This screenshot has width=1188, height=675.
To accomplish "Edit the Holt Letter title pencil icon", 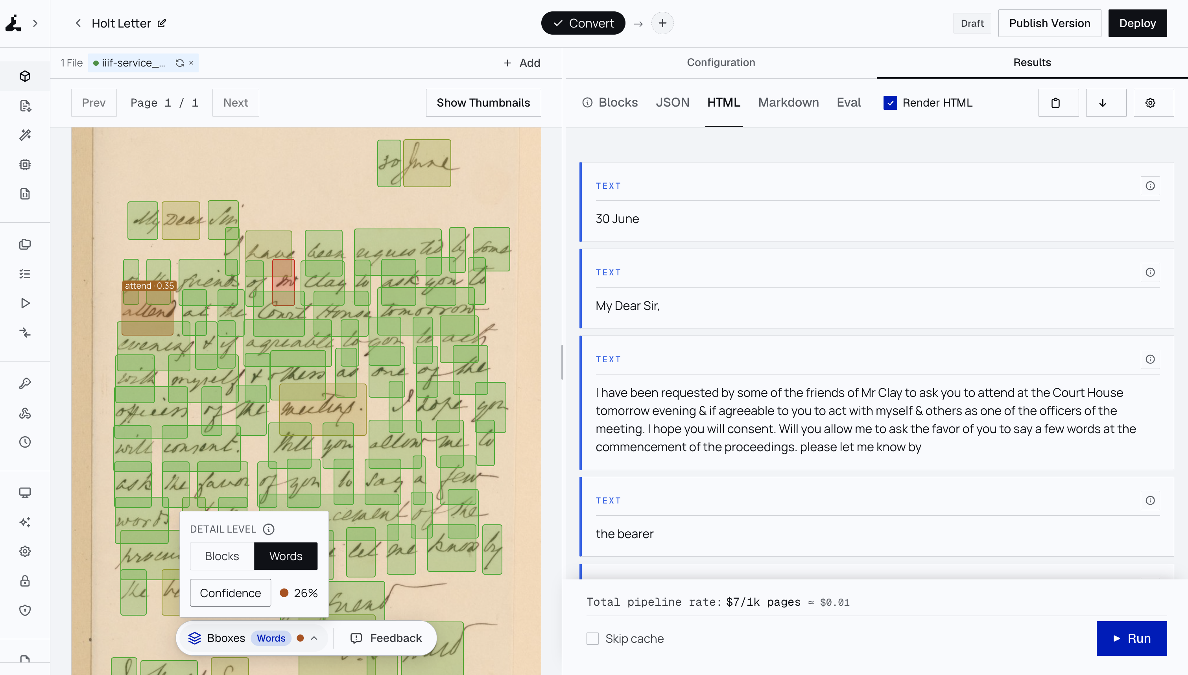I will tap(162, 23).
